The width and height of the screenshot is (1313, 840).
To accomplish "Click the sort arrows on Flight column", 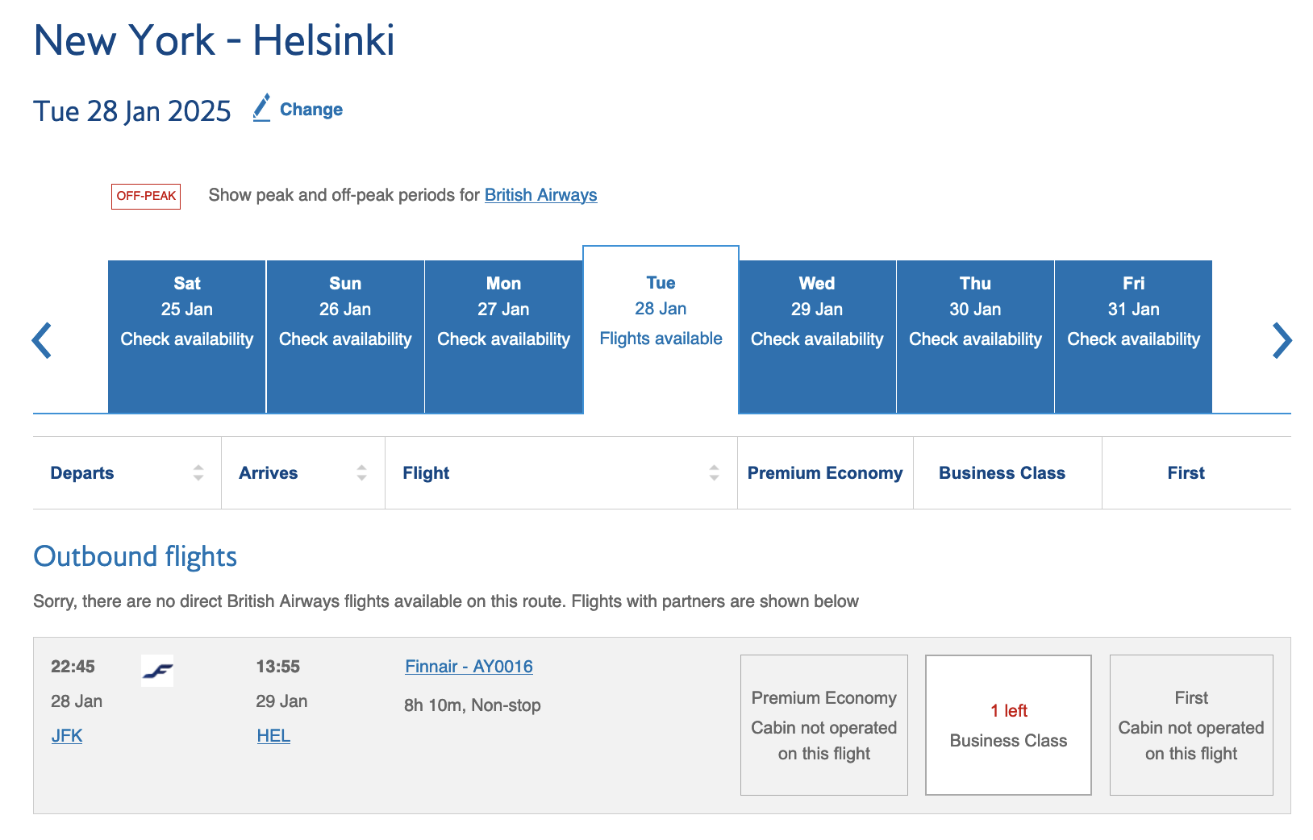I will pos(713,473).
